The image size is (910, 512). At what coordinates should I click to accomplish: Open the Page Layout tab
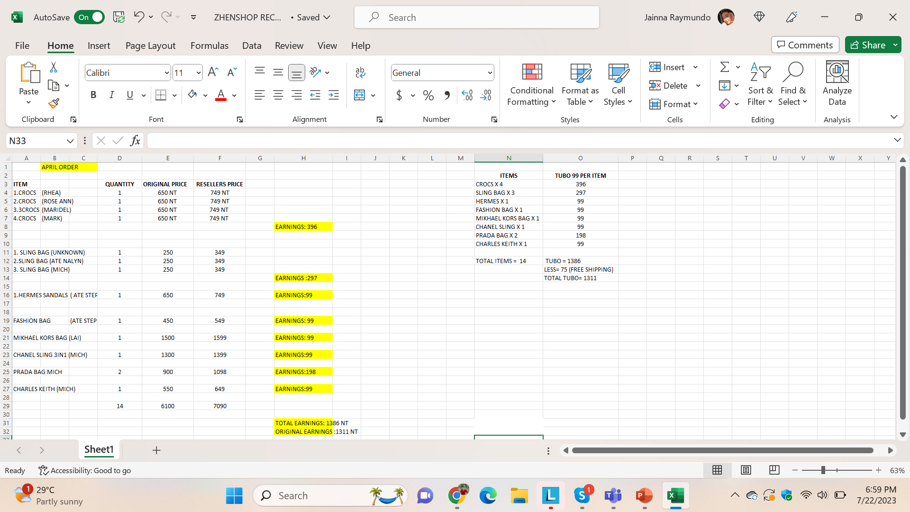pos(150,46)
